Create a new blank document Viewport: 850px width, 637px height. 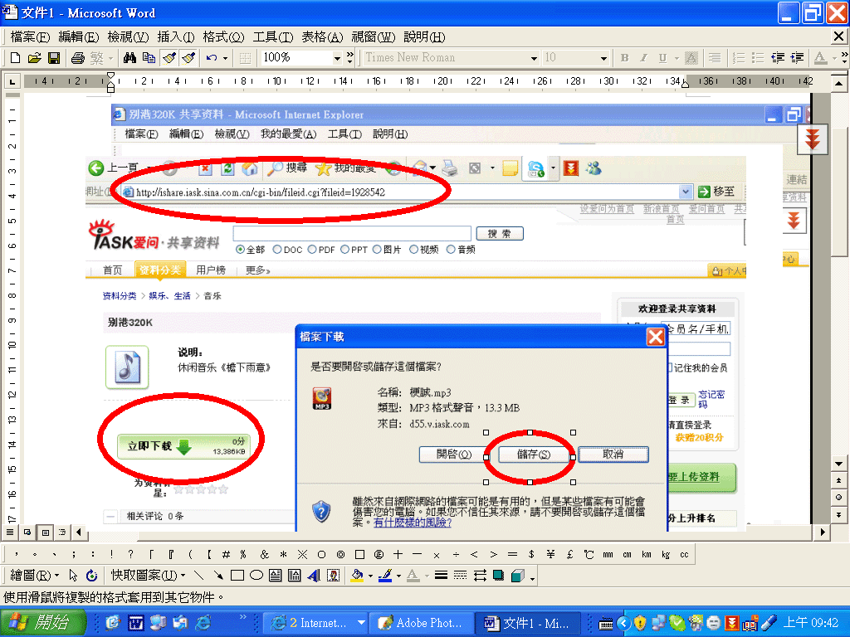point(15,57)
